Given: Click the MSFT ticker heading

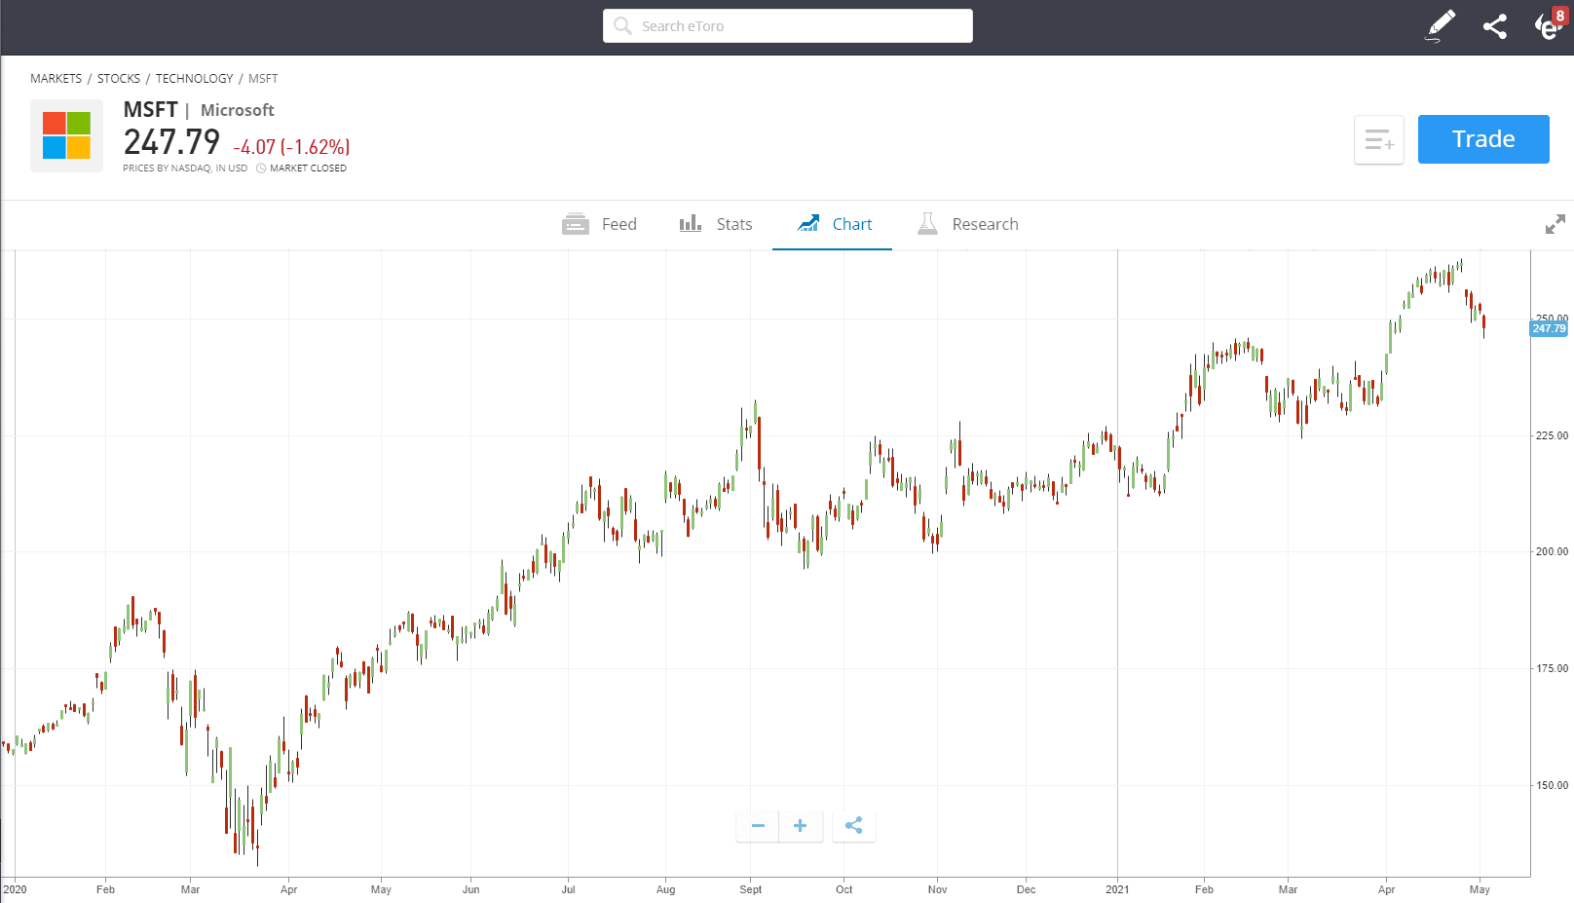Looking at the screenshot, I should [x=151, y=110].
